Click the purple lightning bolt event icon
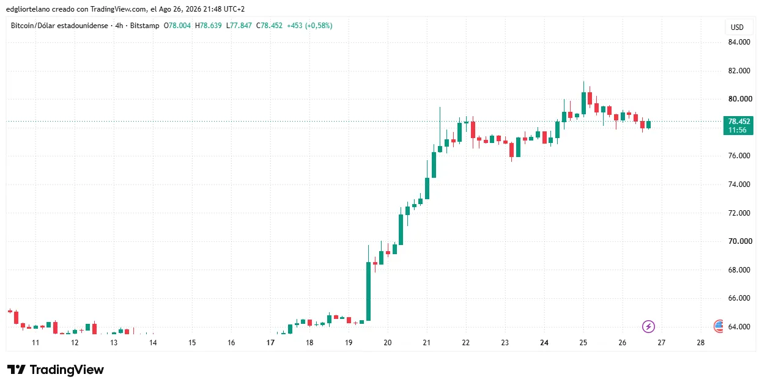The width and height of the screenshot is (762, 388). coord(649,327)
